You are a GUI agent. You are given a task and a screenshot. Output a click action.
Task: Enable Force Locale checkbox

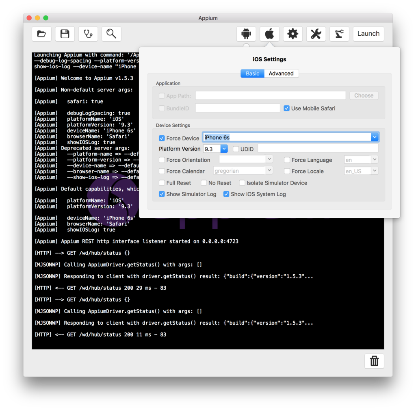287,171
